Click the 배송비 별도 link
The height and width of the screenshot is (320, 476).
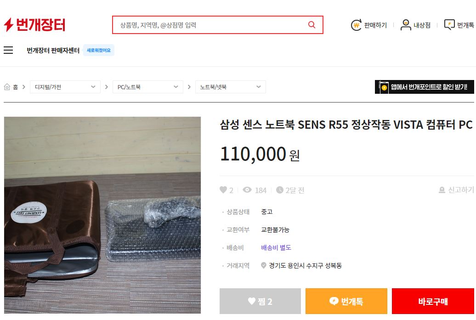point(276,247)
